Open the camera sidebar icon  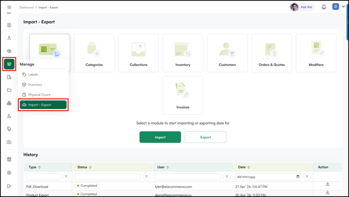(x=9, y=142)
